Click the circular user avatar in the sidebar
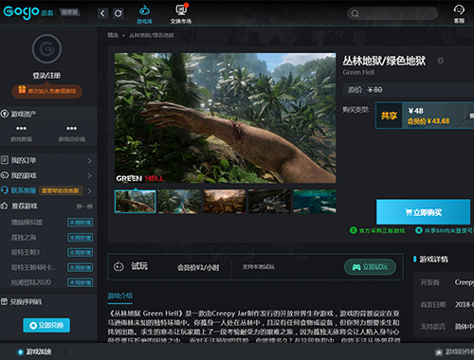Image resolution: width=474 pixels, height=360 pixels. point(46,49)
